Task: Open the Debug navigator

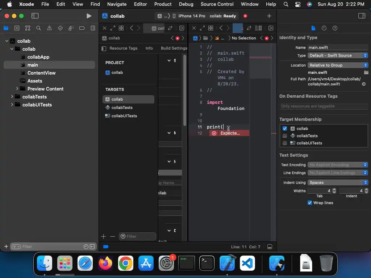Action: coord(71,28)
